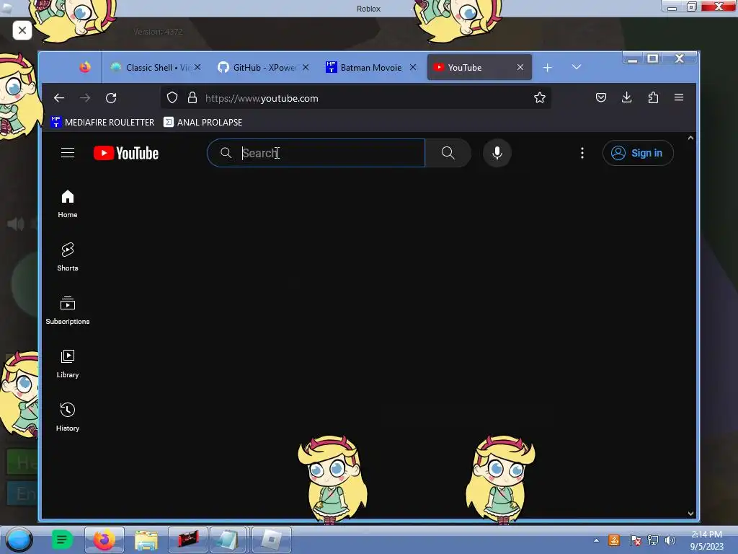Viewport: 738px width, 554px height.
Task: Click the youtube.com address bar
Action: point(357,98)
